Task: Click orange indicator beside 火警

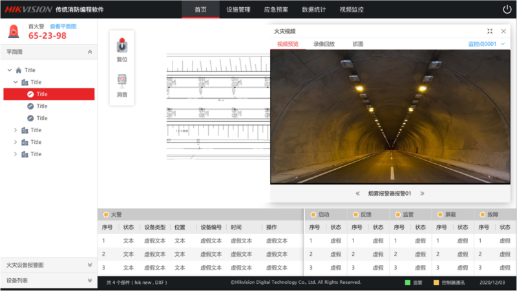Action: click(x=106, y=214)
